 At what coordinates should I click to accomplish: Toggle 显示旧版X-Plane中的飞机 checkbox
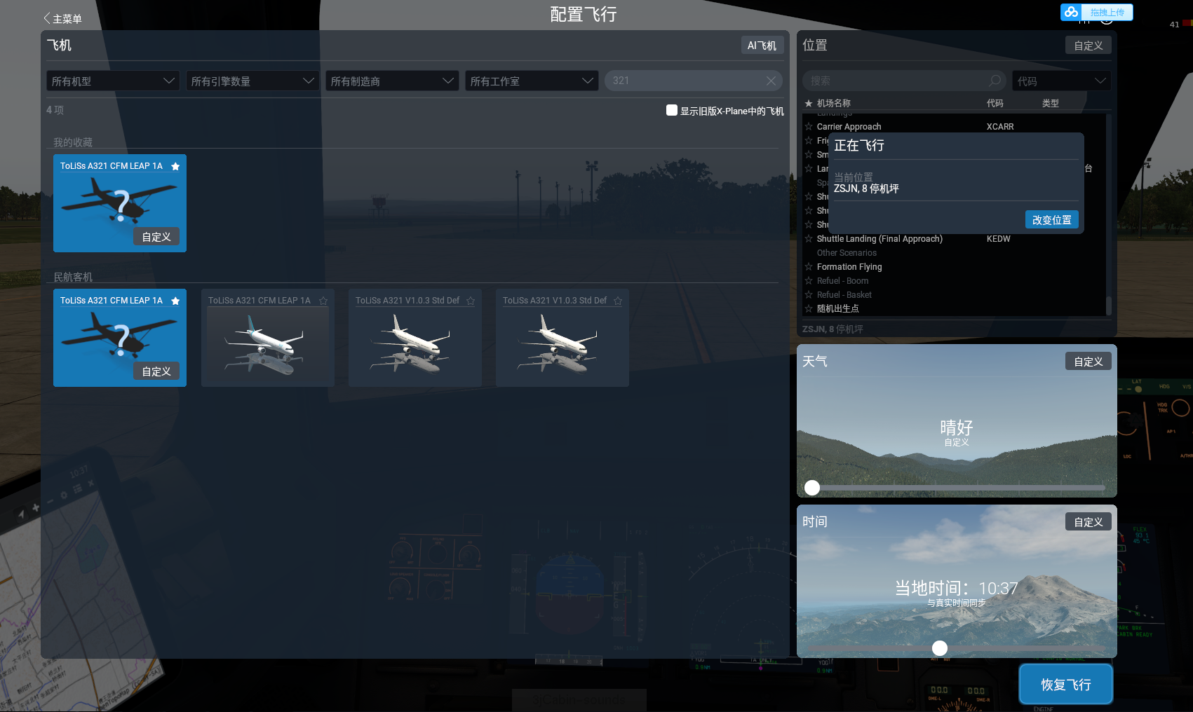coord(672,110)
